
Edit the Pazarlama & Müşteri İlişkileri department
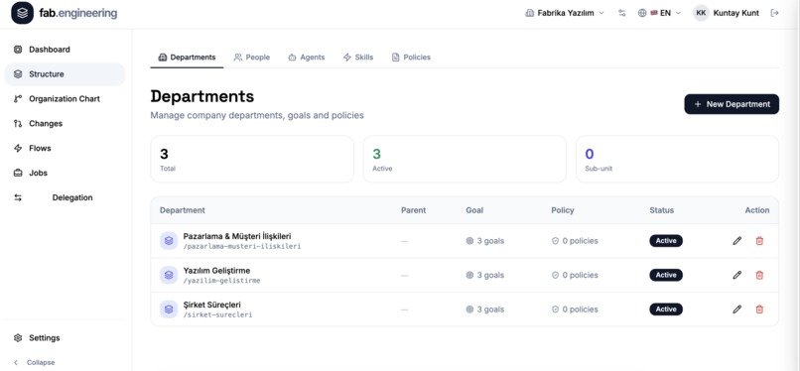(x=736, y=241)
